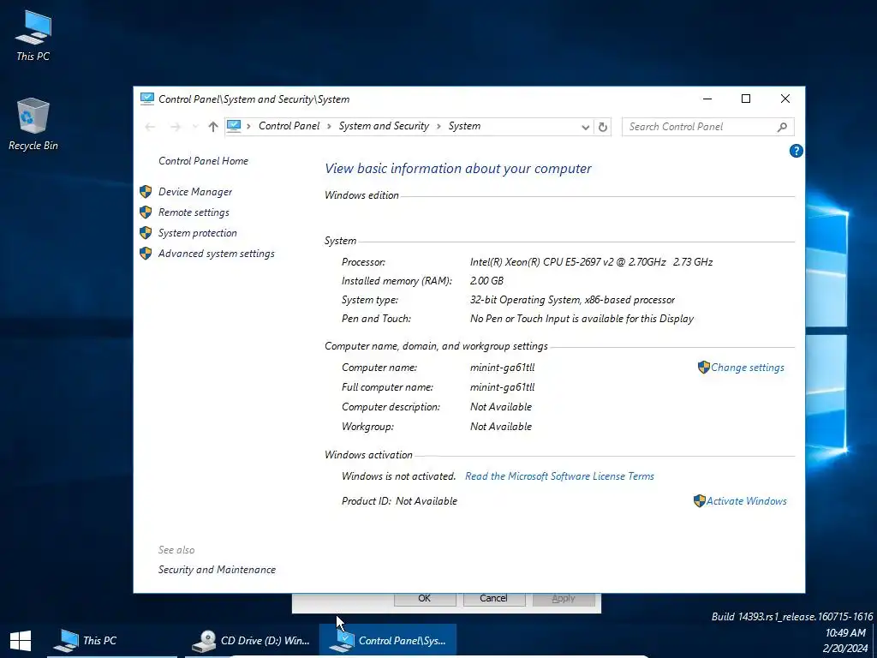Expand chevron before Control Panel breadcrumb

[x=248, y=127]
